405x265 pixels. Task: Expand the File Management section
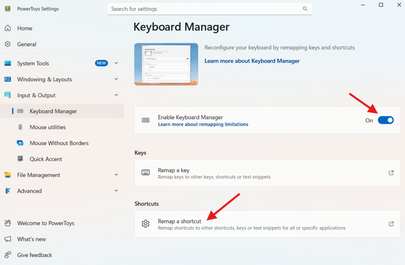(116, 175)
